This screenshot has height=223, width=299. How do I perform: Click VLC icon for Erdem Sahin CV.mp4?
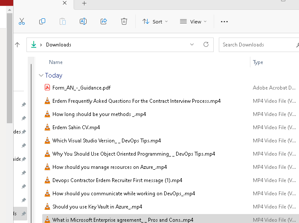point(47,127)
